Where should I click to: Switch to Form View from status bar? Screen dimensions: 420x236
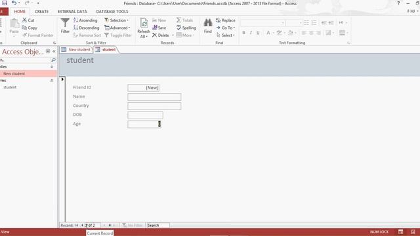pyautogui.click(x=401, y=231)
